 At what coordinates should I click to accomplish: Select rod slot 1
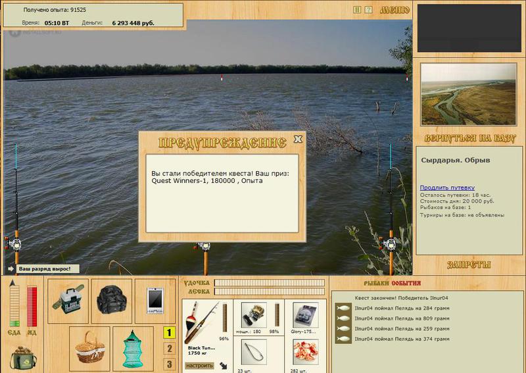tap(169, 333)
